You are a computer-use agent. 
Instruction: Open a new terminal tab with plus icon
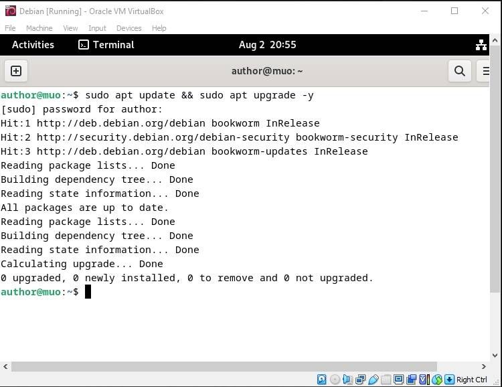point(15,71)
